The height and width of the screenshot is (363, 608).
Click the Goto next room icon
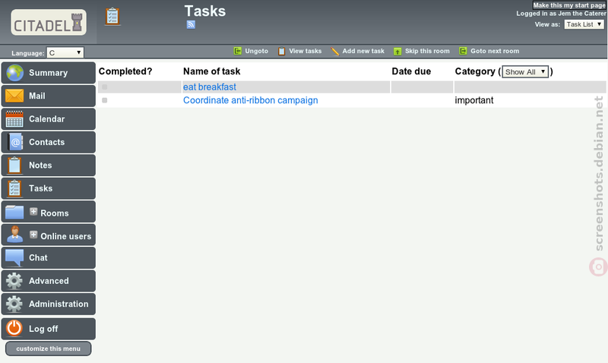click(x=463, y=51)
